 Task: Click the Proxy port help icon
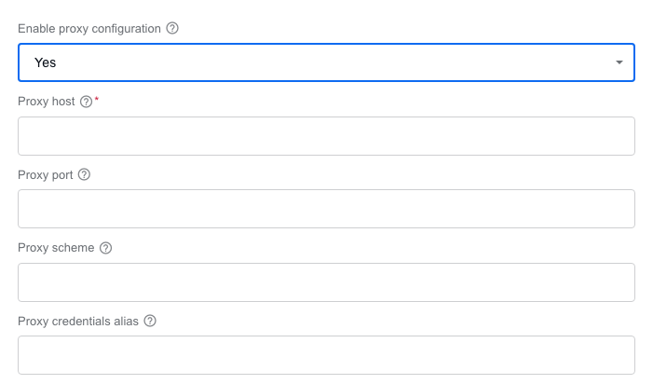pyautogui.click(x=84, y=174)
